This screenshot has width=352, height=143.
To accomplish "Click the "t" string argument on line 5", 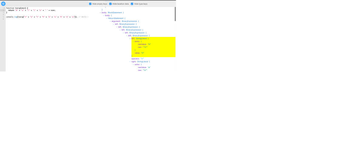I will (x=25, y=17).
